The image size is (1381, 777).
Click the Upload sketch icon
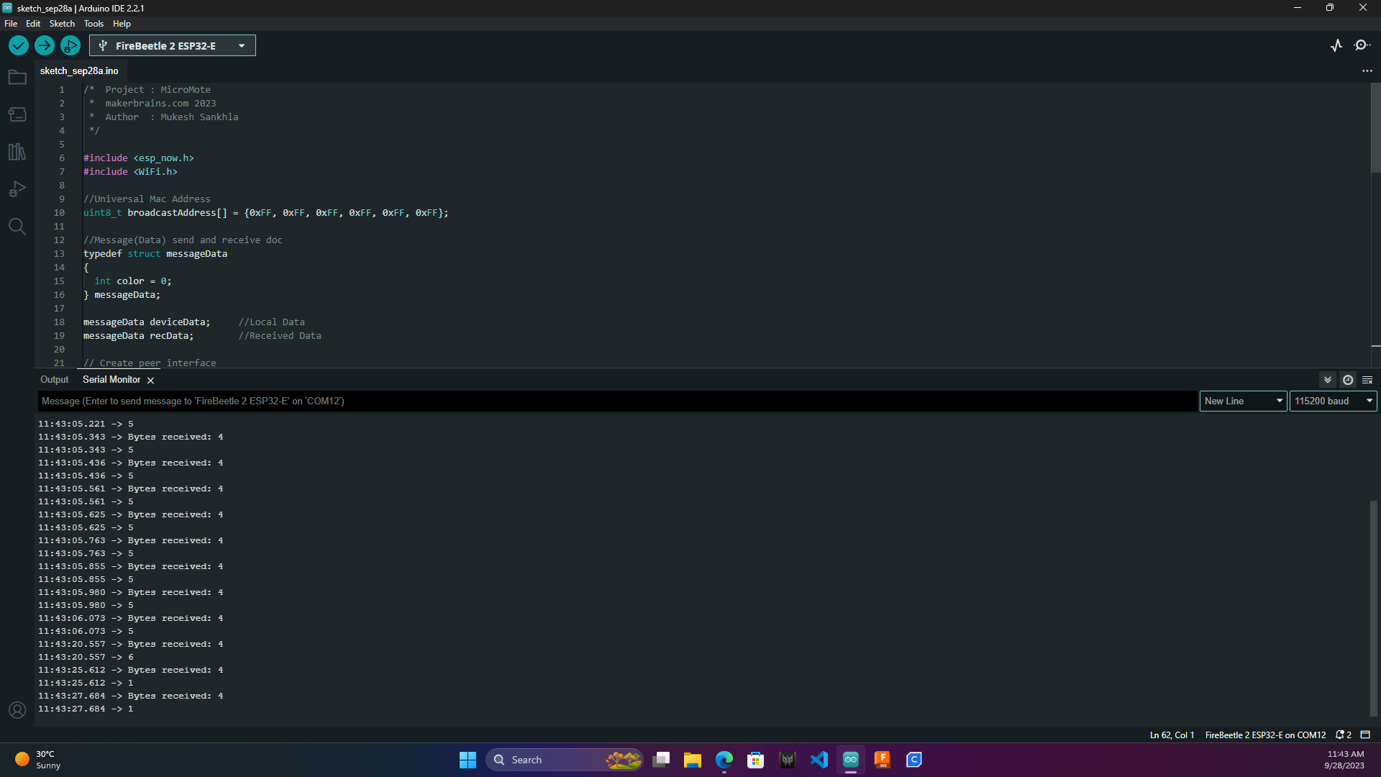click(x=44, y=45)
